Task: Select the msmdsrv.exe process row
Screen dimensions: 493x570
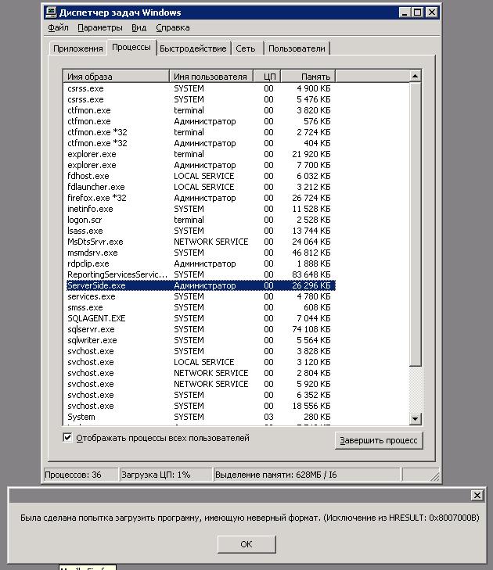Action: click(200, 253)
